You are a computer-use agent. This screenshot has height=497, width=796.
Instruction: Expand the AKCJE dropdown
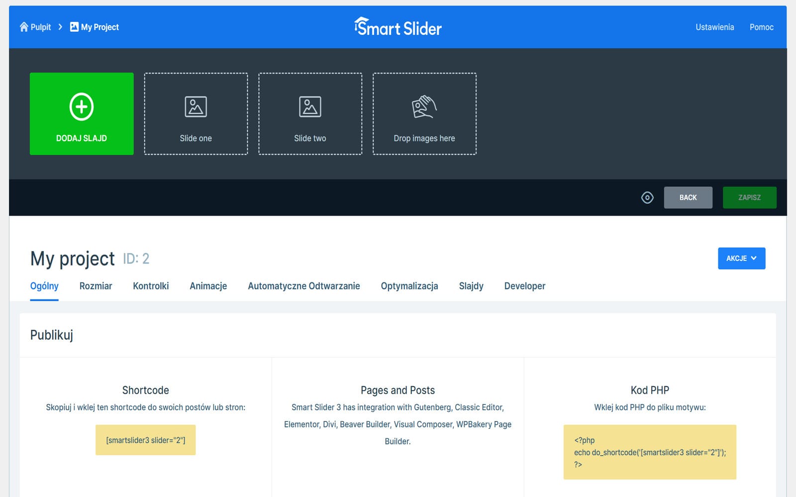coord(741,258)
